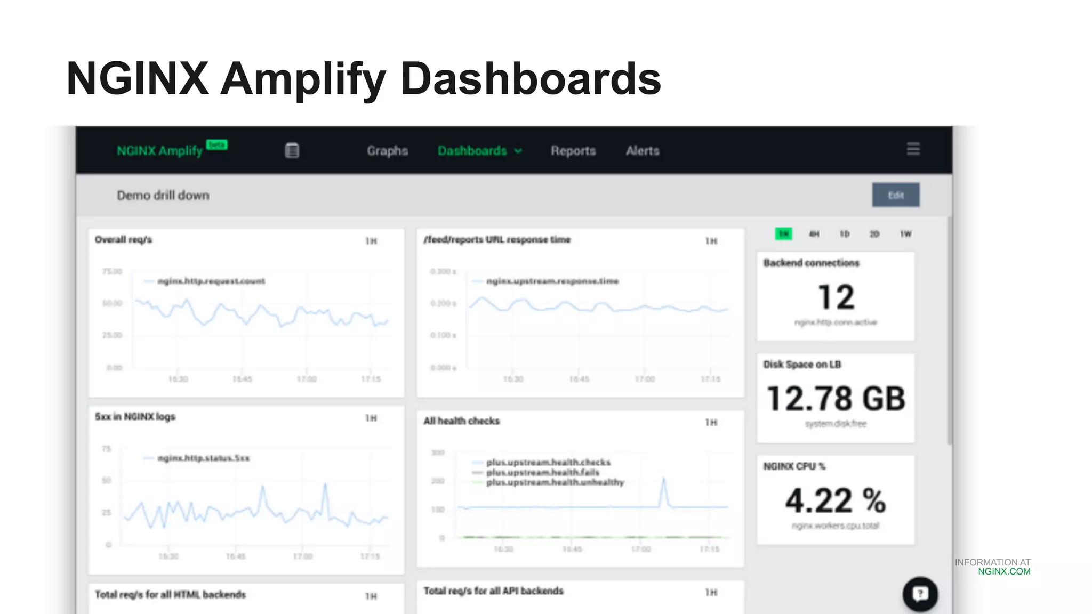Click the system.disk.free metric label
Image resolution: width=1092 pixels, height=614 pixels.
pyautogui.click(x=836, y=424)
